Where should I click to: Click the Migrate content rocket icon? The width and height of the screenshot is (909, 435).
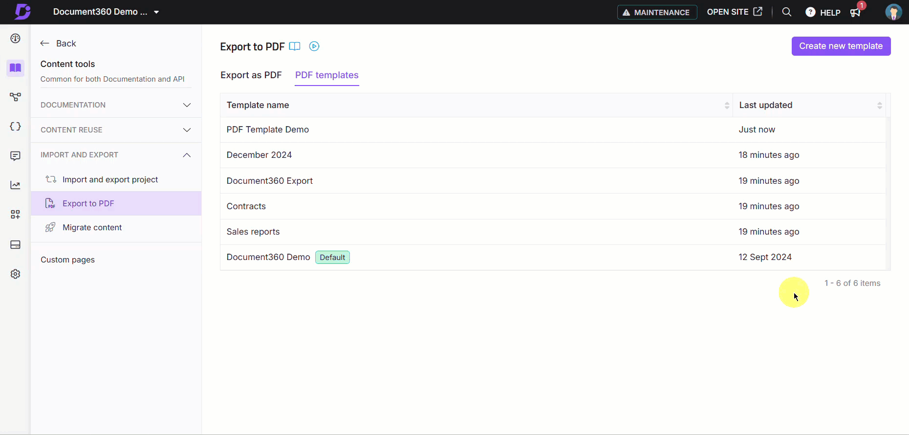click(50, 227)
